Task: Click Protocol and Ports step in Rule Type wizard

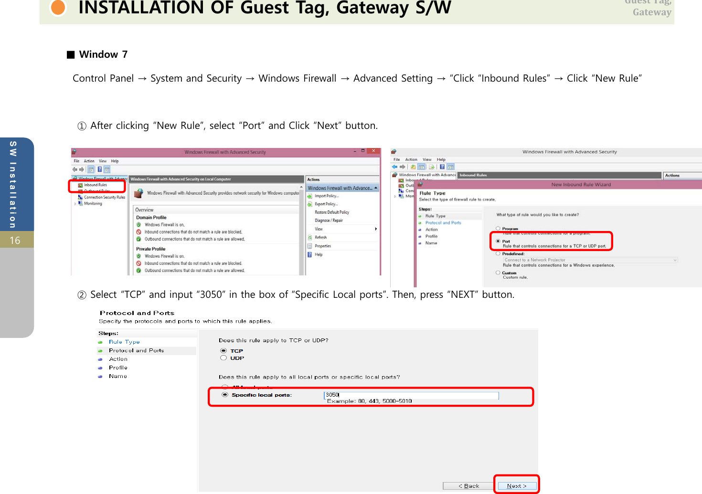Action: pyautogui.click(x=443, y=223)
